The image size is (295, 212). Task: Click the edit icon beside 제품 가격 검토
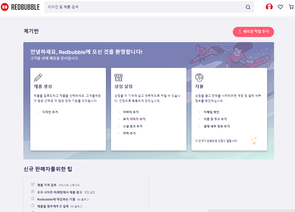[x=33, y=184]
